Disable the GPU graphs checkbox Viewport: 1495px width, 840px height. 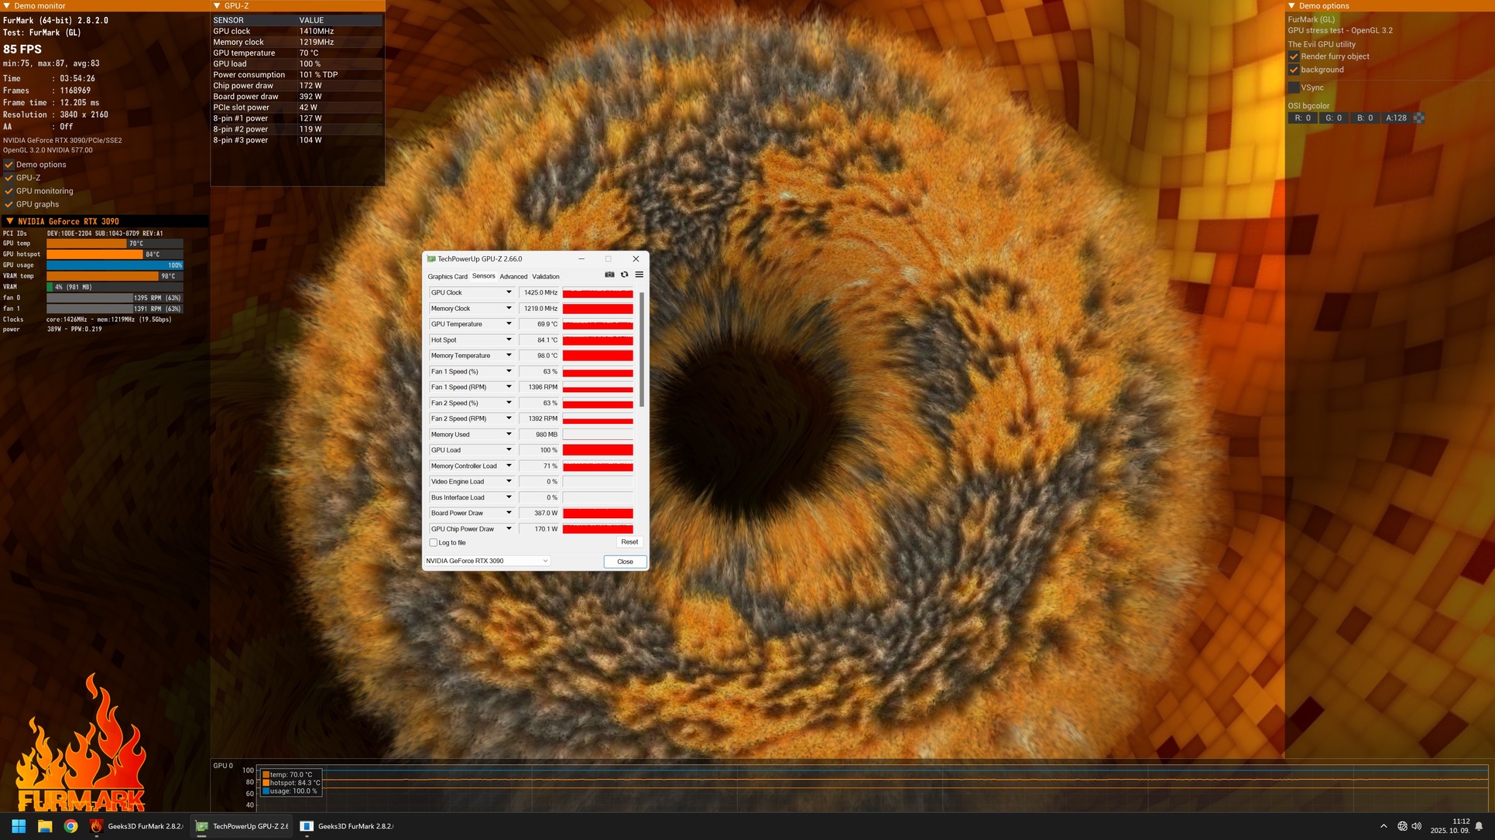click(x=9, y=204)
